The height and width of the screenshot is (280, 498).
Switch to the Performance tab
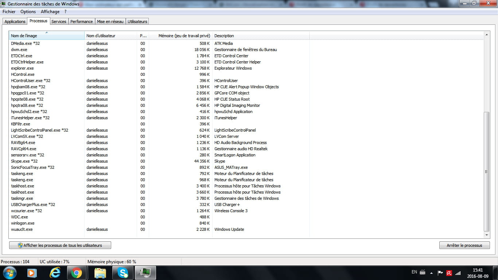(82, 22)
